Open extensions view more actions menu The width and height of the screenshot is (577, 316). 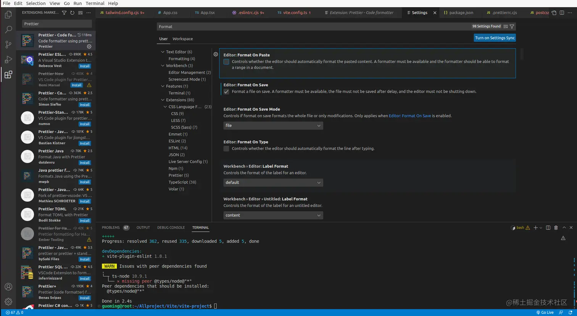[89, 13]
